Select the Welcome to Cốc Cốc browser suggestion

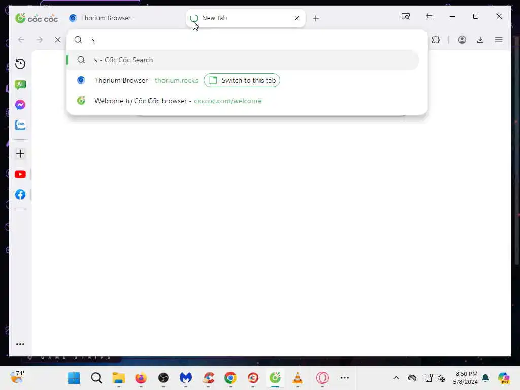coord(243,101)
